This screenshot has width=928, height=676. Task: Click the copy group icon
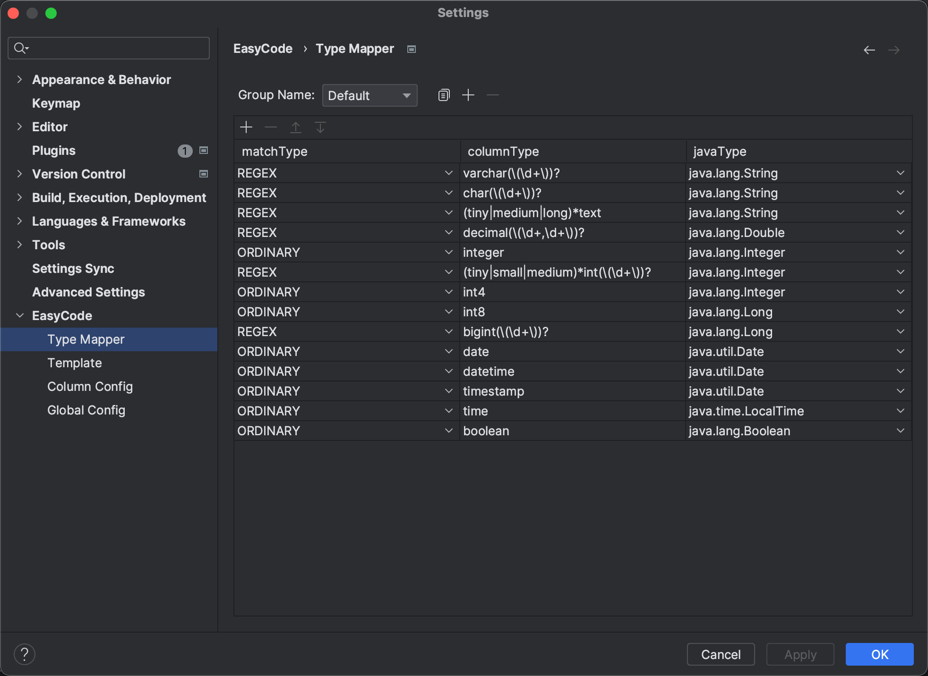(x=444, y=95)
